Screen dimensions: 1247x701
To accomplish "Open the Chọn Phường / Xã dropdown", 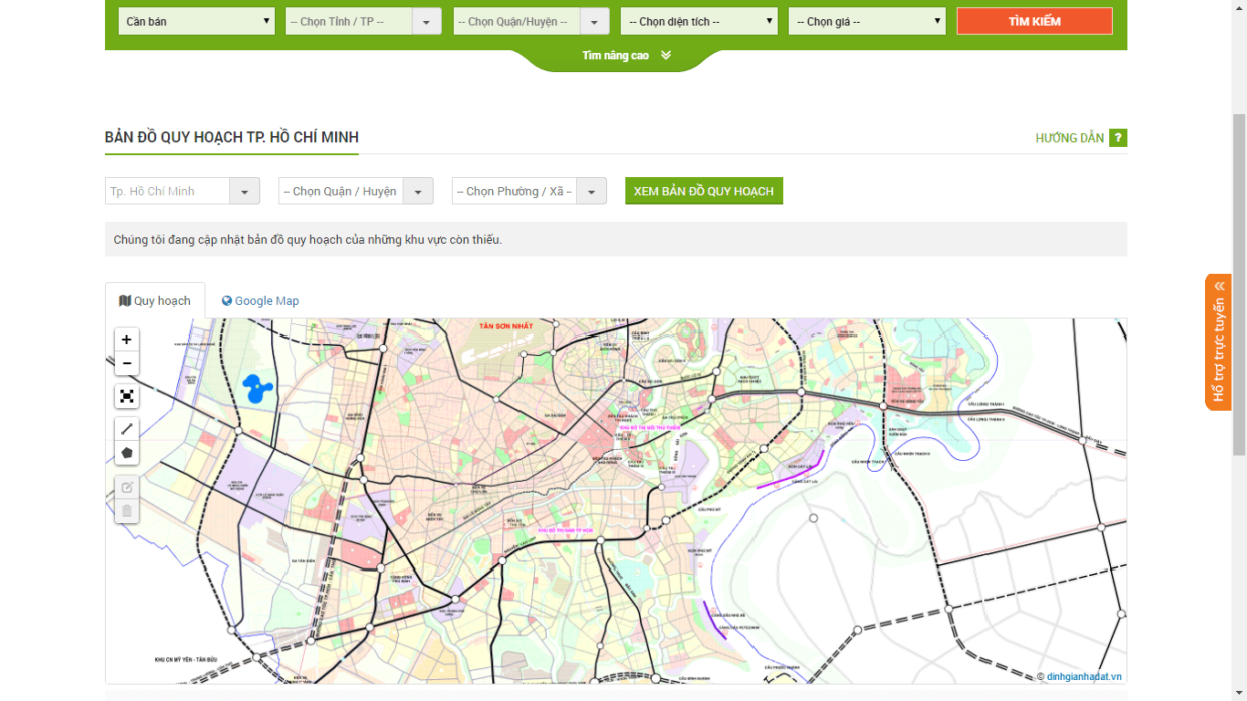I will click(529, 191).
